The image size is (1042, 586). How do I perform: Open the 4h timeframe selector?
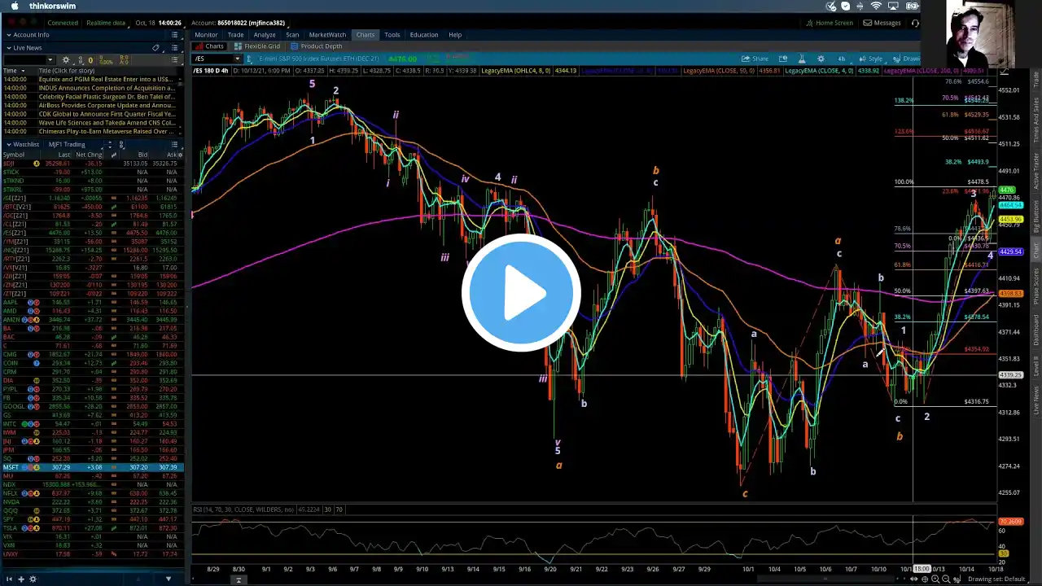pyautogui.click(x=842, y=59)
